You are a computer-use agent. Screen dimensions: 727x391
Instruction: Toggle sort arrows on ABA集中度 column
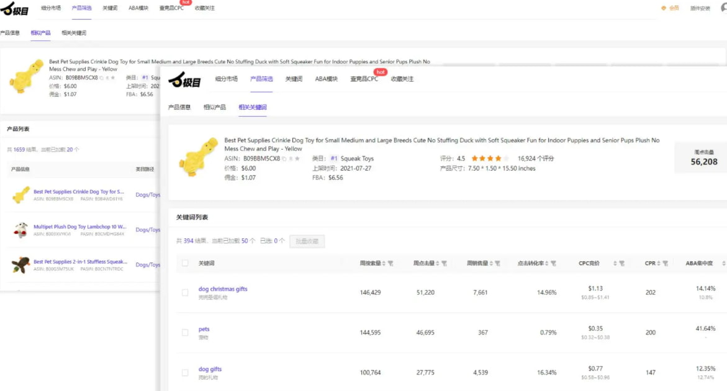pyautogui.click(x=723, y=264)
